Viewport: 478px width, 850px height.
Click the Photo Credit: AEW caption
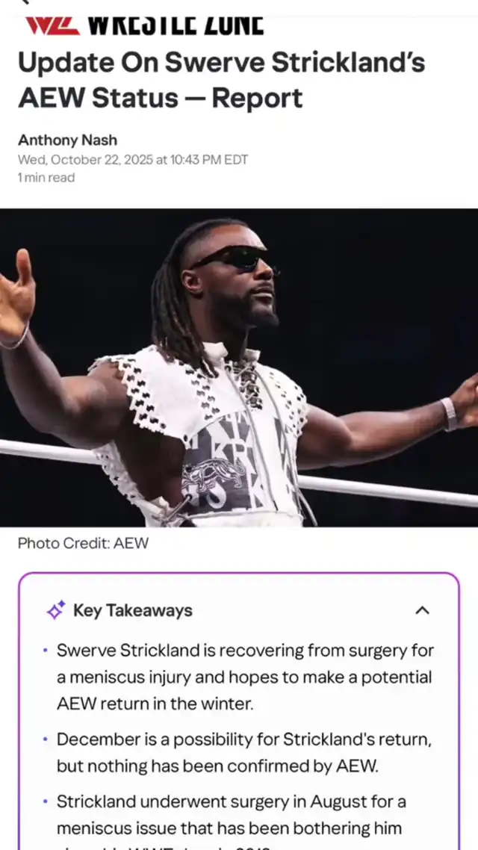pyautogui.click(x=83, y=543)
